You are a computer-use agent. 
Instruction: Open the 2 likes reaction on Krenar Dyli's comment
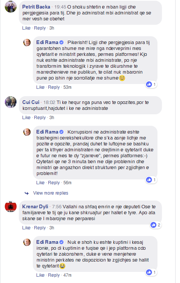point(156,225)
